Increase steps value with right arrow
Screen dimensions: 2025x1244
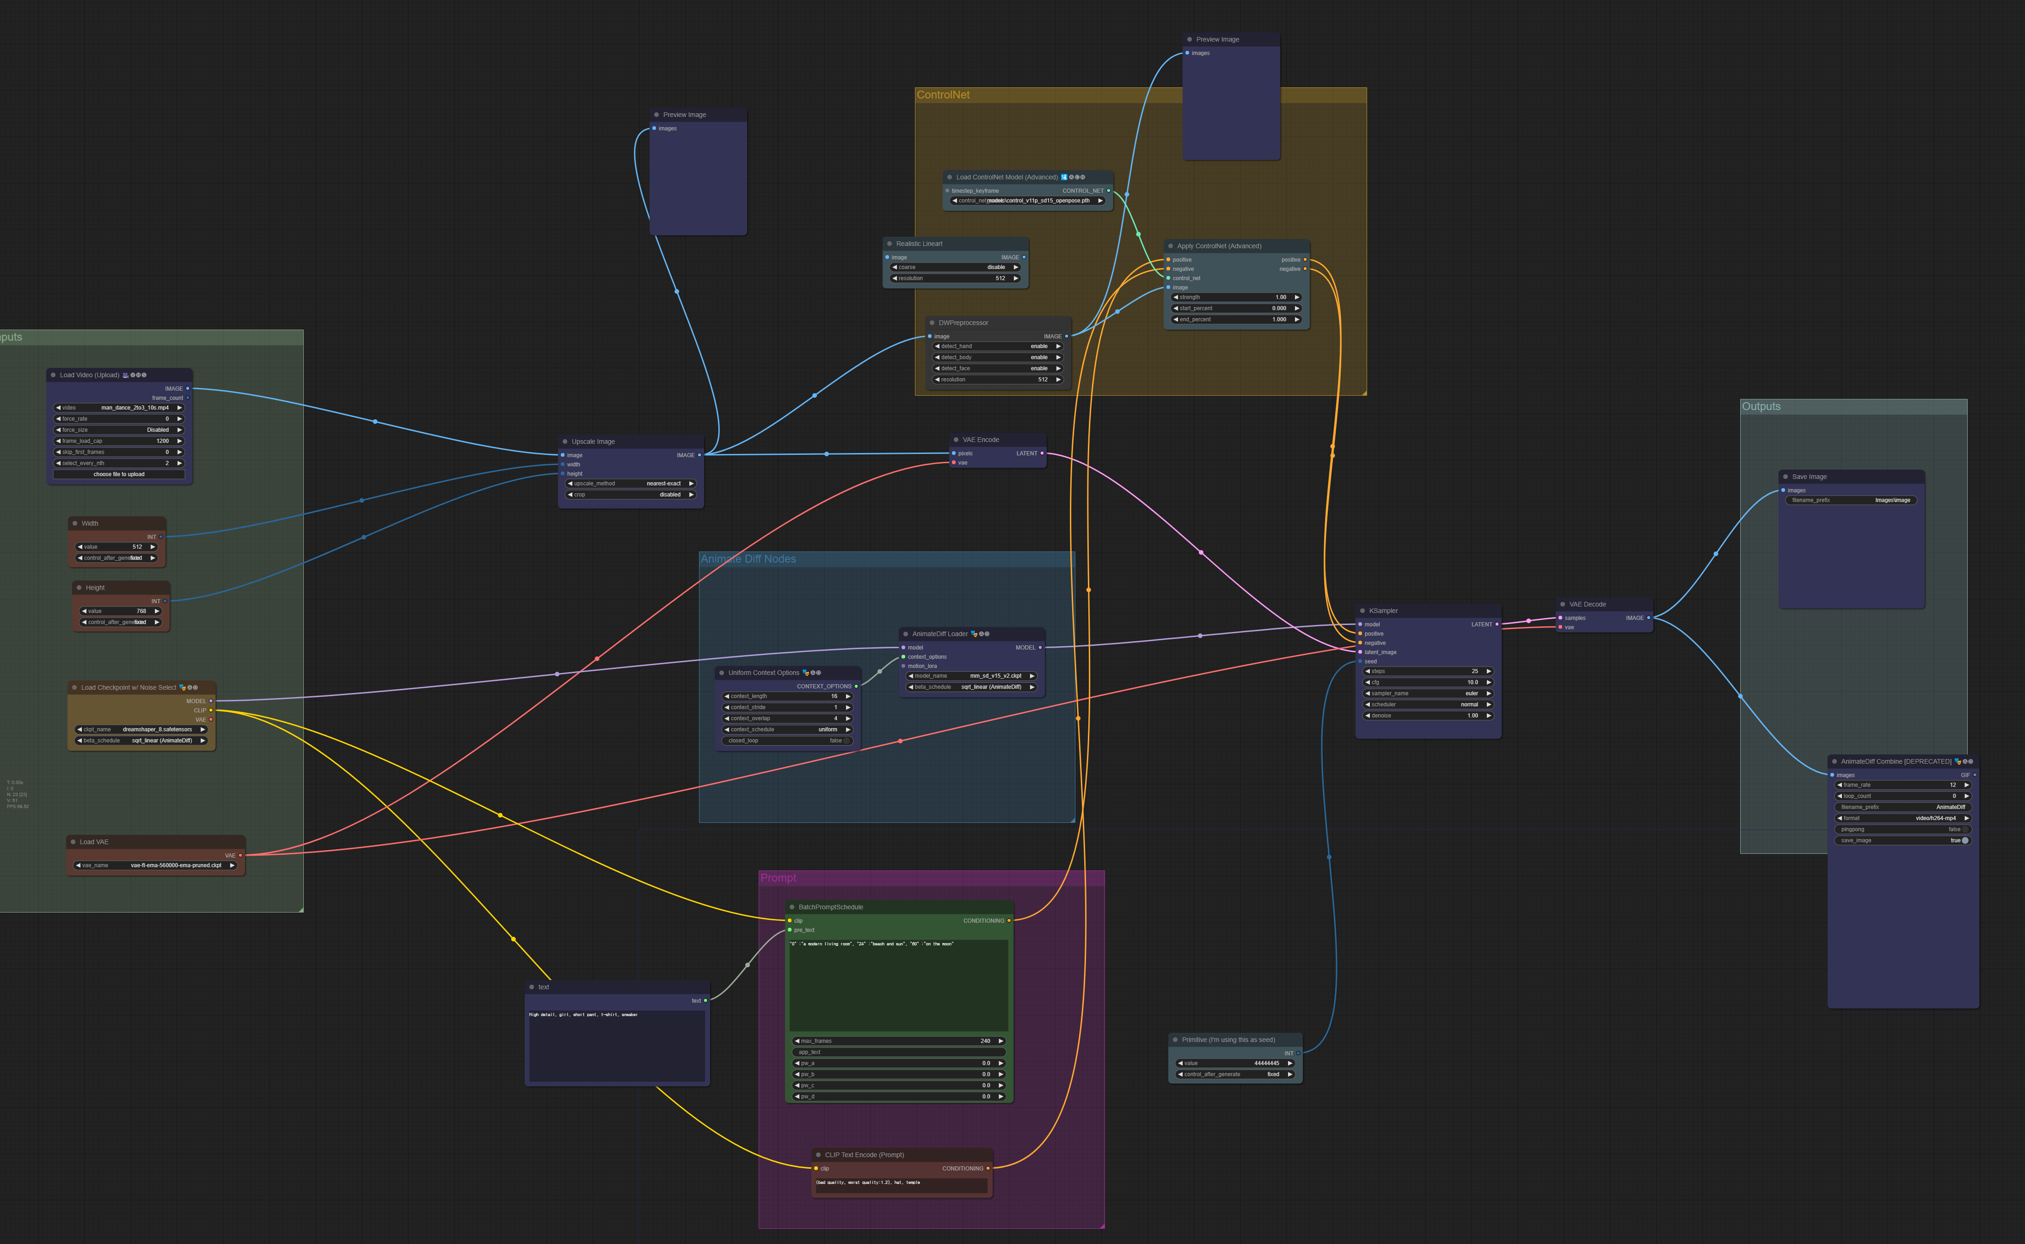point(1489,671)
